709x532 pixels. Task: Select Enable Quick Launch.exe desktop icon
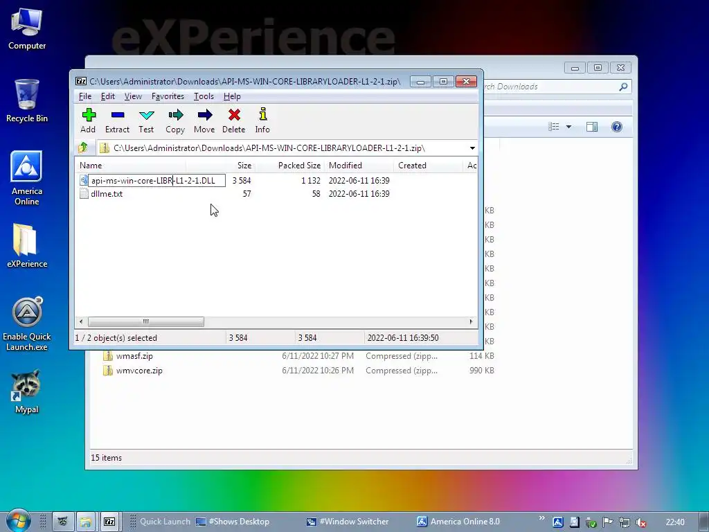click(x=27, y=324)
